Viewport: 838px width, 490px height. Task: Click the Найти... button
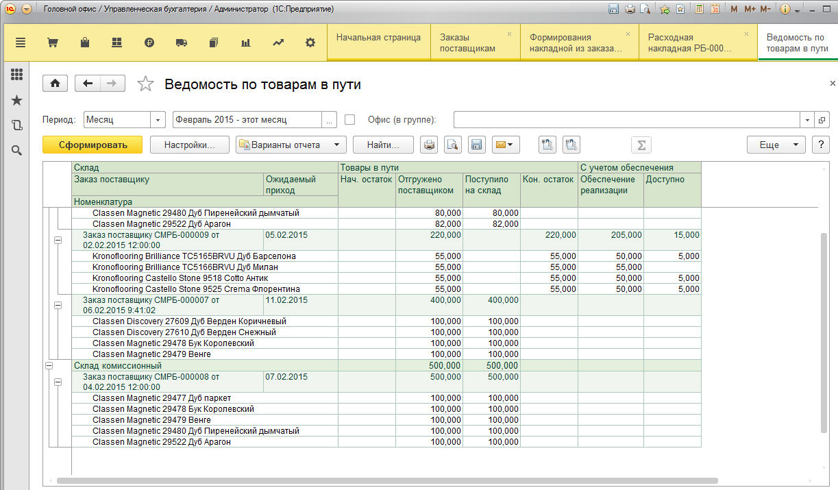coord(383,145)
